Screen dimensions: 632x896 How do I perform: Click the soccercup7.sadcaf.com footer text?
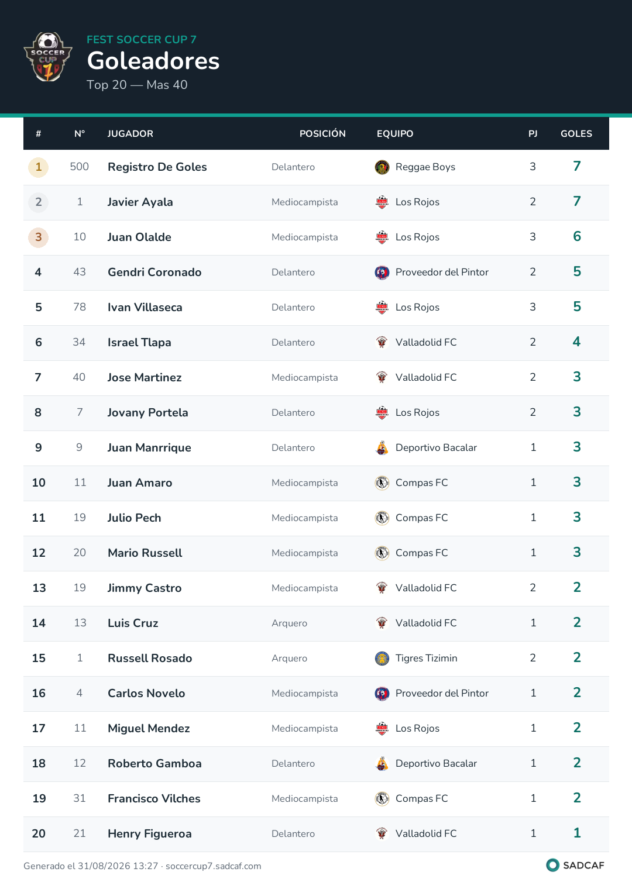click(x=214, y=866)
